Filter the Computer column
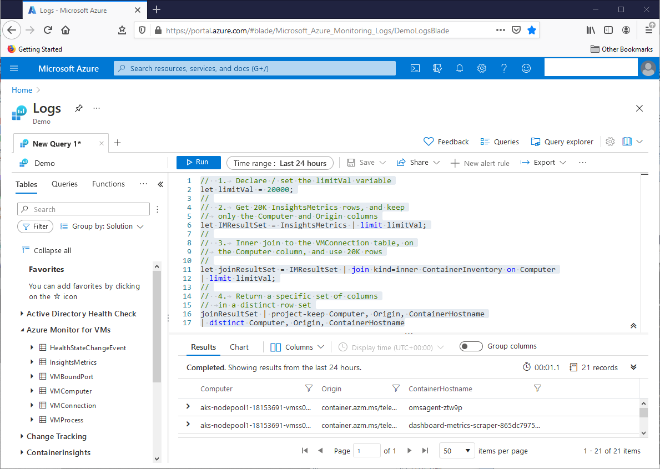 tap(309, 388)
